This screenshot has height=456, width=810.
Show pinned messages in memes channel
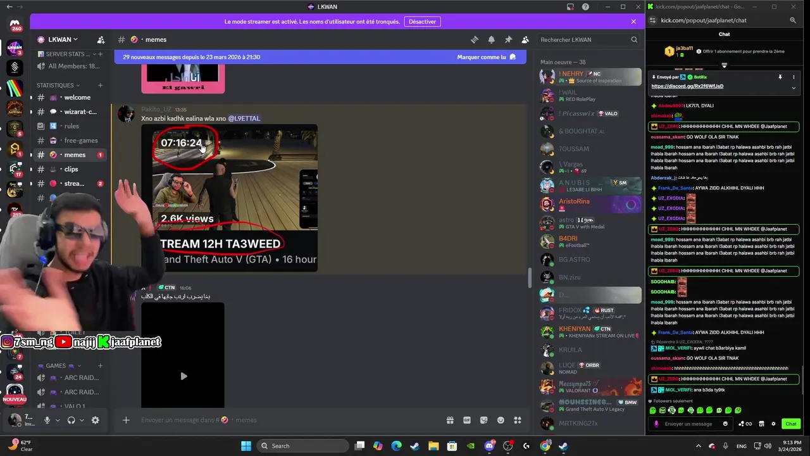(x=508, y=39)
